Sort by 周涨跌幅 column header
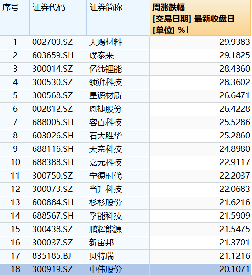The width and height of the screenshot is (252, 275). pyautogui.click(x=200, y=18)
